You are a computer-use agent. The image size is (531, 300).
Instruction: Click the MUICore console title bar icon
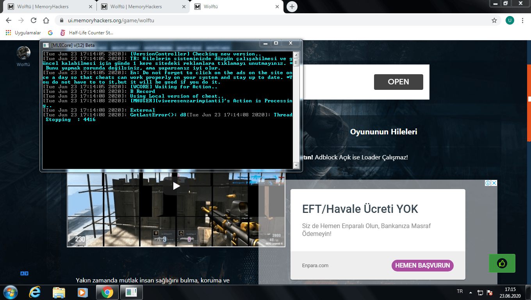[46, 45]
